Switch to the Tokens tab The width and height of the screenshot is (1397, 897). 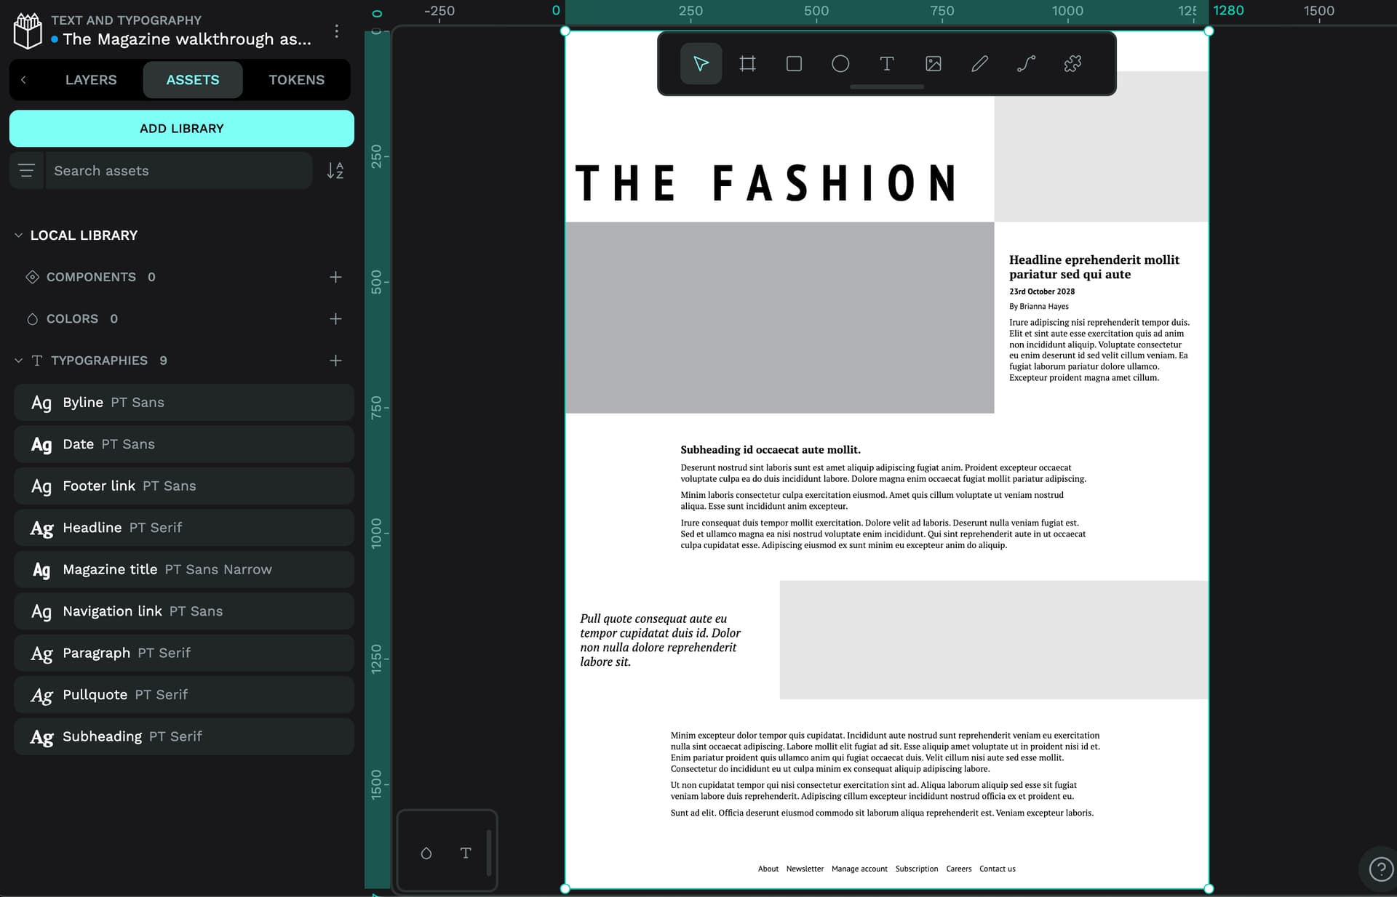pos(296,80)
